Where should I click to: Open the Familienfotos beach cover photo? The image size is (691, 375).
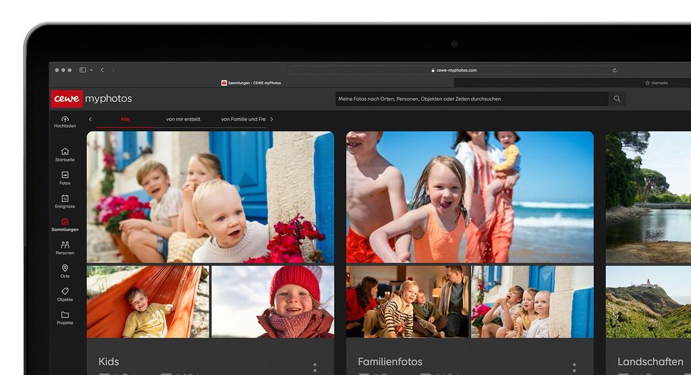coord(470,197)
